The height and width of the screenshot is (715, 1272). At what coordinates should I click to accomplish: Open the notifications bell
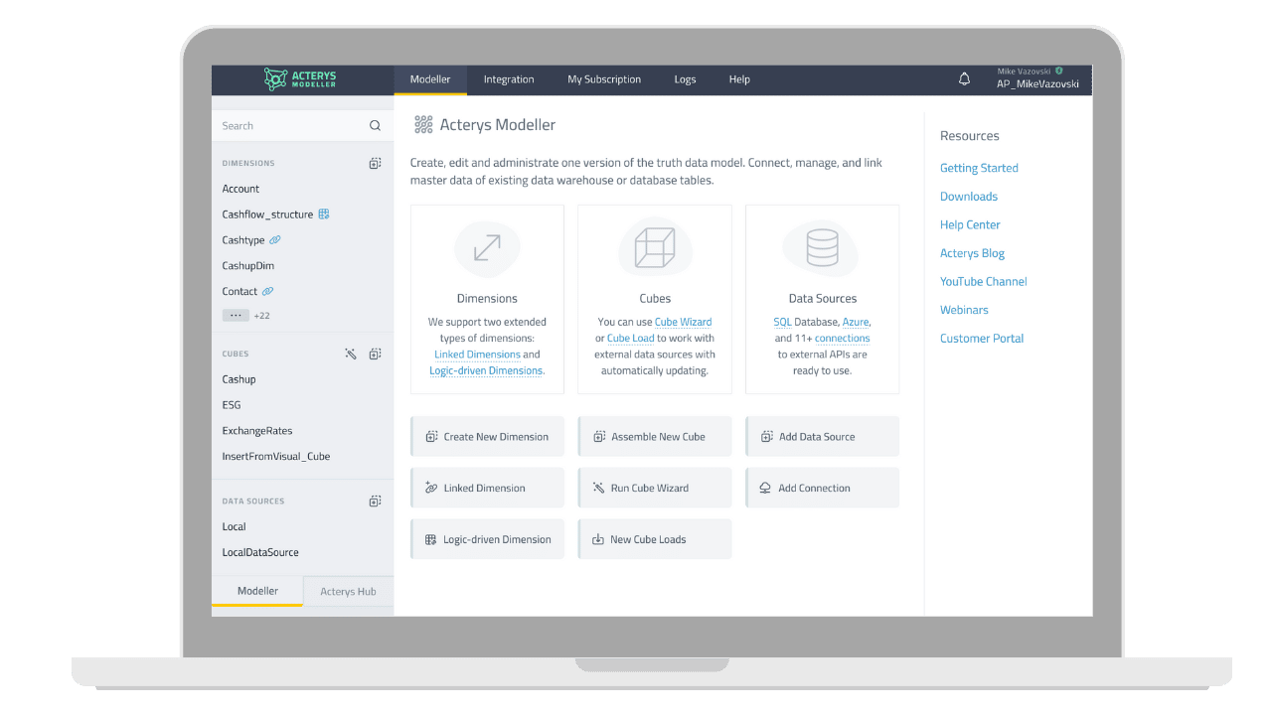click(x=964, y=79)
